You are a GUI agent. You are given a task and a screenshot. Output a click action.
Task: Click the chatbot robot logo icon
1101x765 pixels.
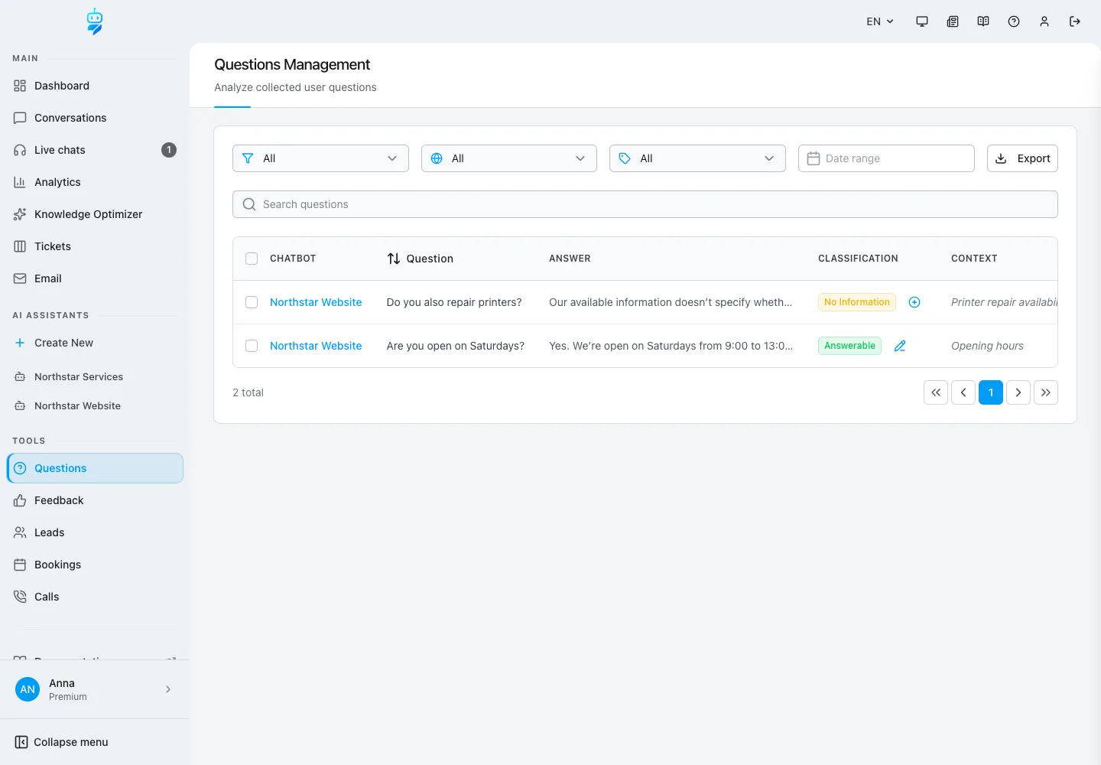click(x=95, y=21)
